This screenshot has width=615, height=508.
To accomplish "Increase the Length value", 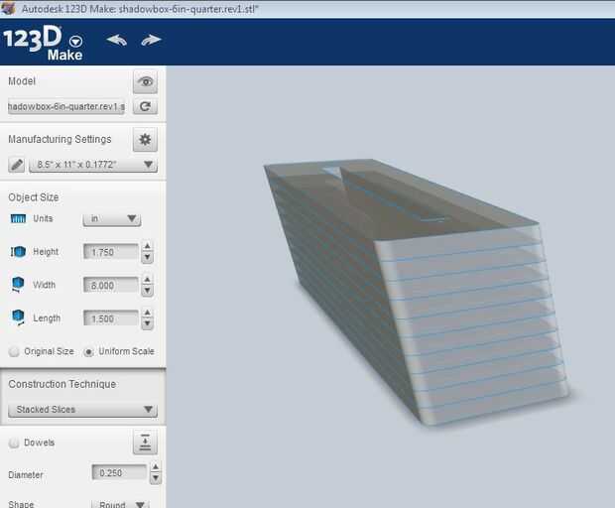I will click(x=148, y=313).
